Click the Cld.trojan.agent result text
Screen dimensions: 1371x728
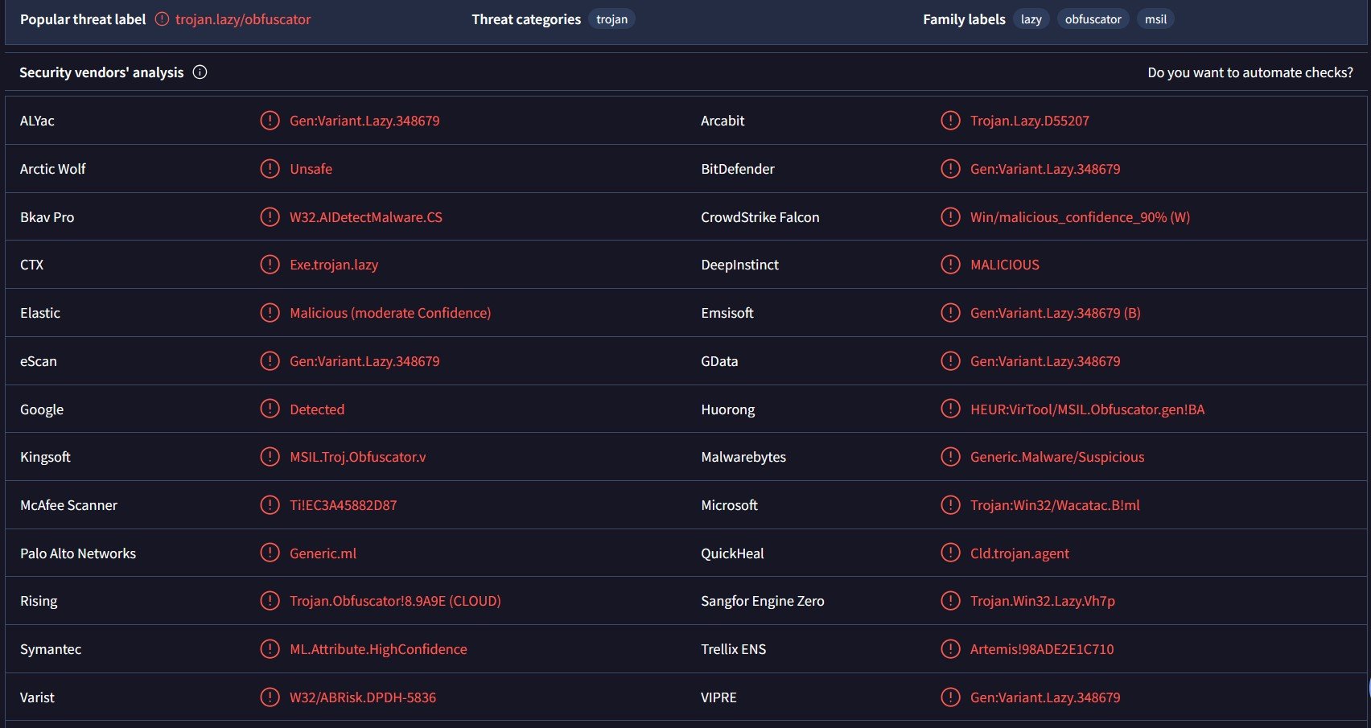[x=1019, y=553]
